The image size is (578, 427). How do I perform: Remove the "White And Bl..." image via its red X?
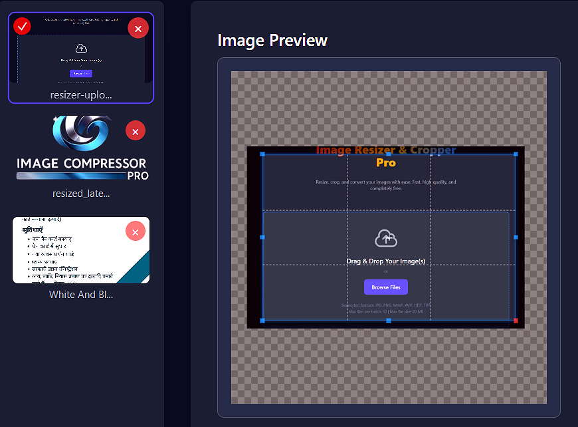pos(136,231)
